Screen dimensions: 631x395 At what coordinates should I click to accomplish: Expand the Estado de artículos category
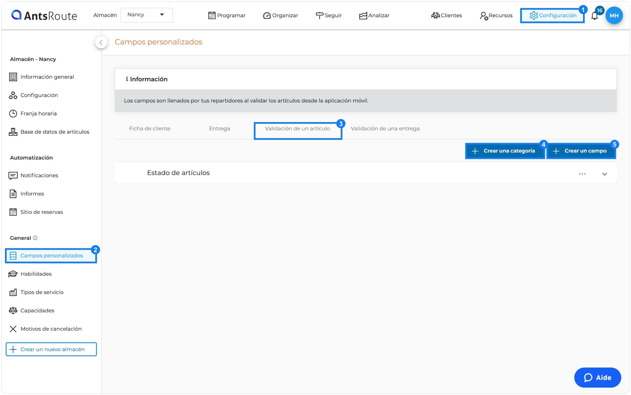click(x=604, y=174)
